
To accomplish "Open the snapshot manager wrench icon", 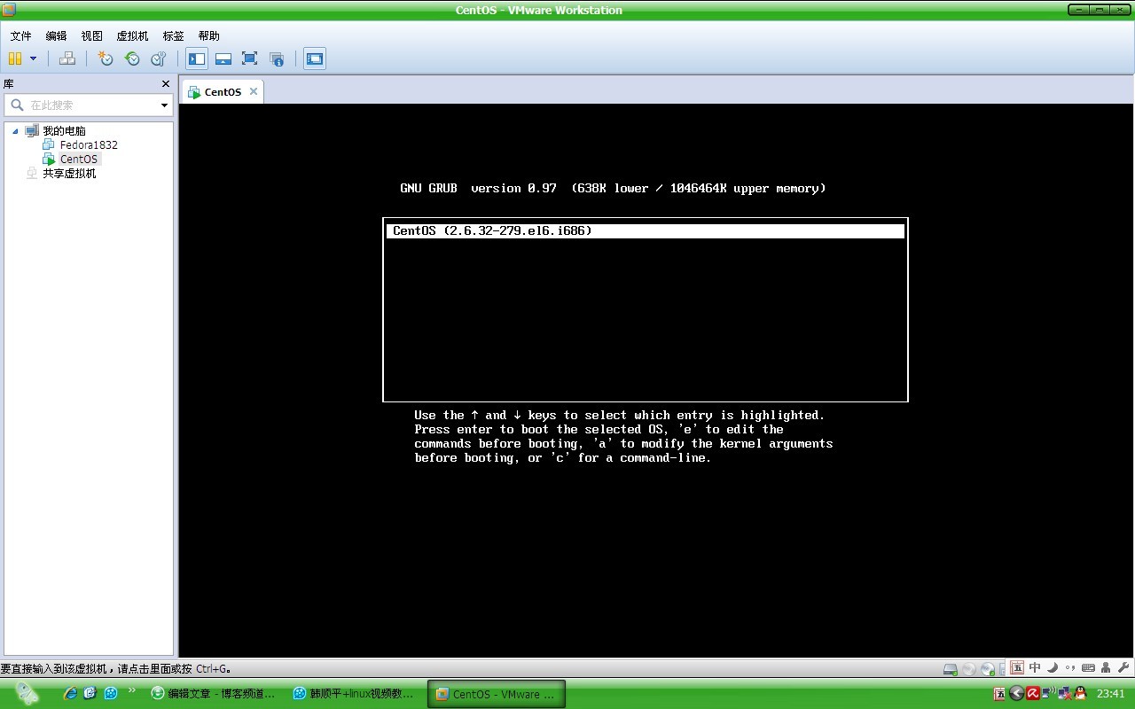I will tap(159, 58).
